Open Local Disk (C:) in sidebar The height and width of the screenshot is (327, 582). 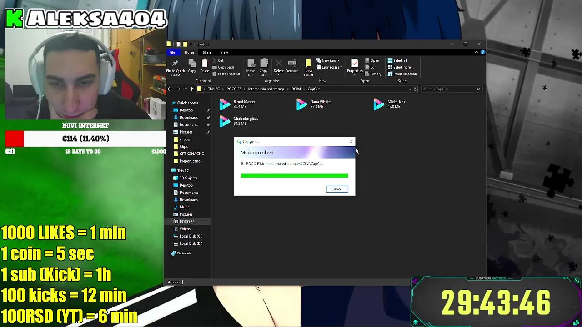191,236
